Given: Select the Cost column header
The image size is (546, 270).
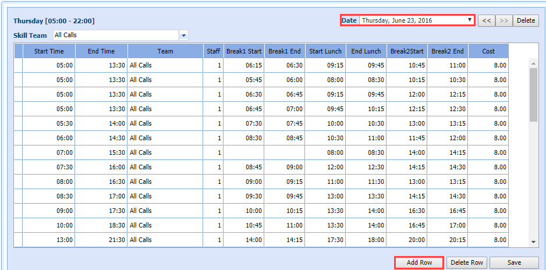Looking at the screenshot, I should pos(488,51).
